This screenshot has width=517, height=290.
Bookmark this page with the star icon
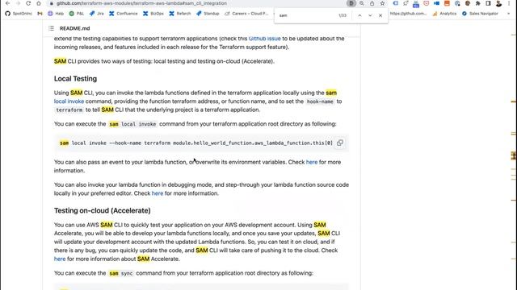tap(382, 3)
